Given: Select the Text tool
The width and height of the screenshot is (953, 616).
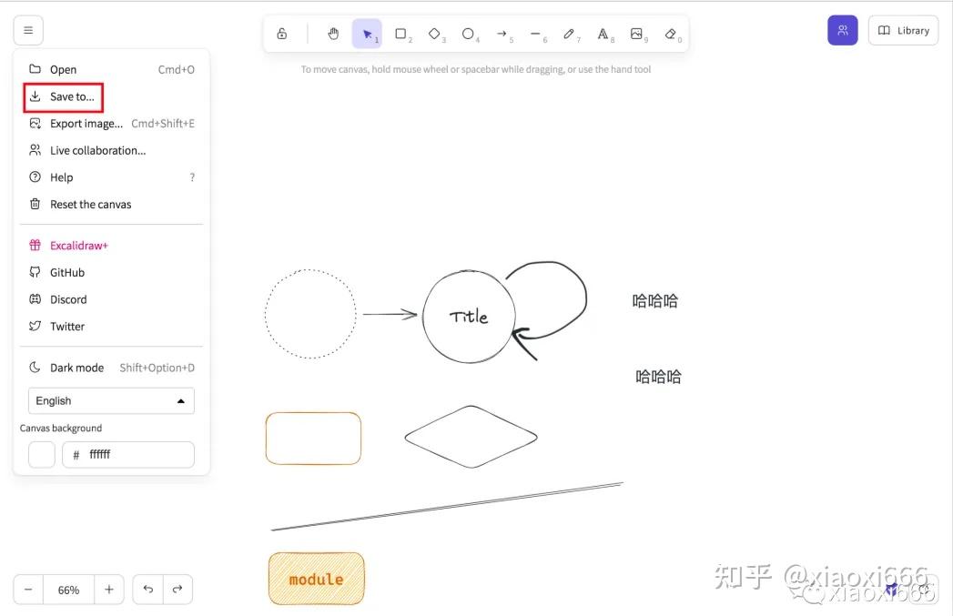Looking at the screenshot, I should [x=604, y=33].
